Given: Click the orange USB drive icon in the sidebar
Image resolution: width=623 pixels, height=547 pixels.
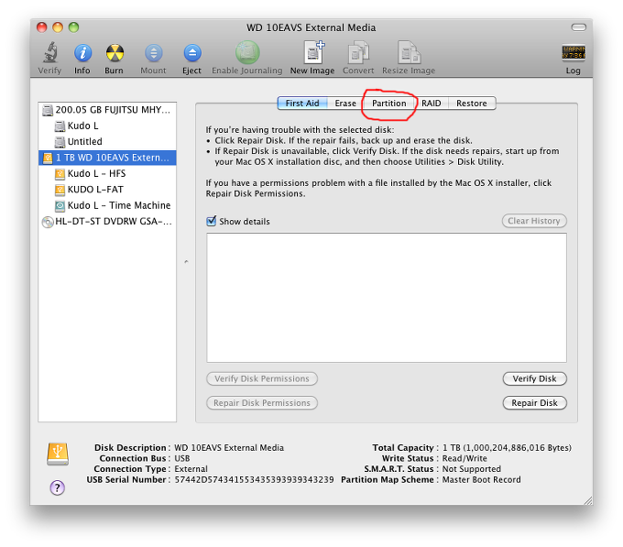Looking at the screenshot, I should point(48,159).
